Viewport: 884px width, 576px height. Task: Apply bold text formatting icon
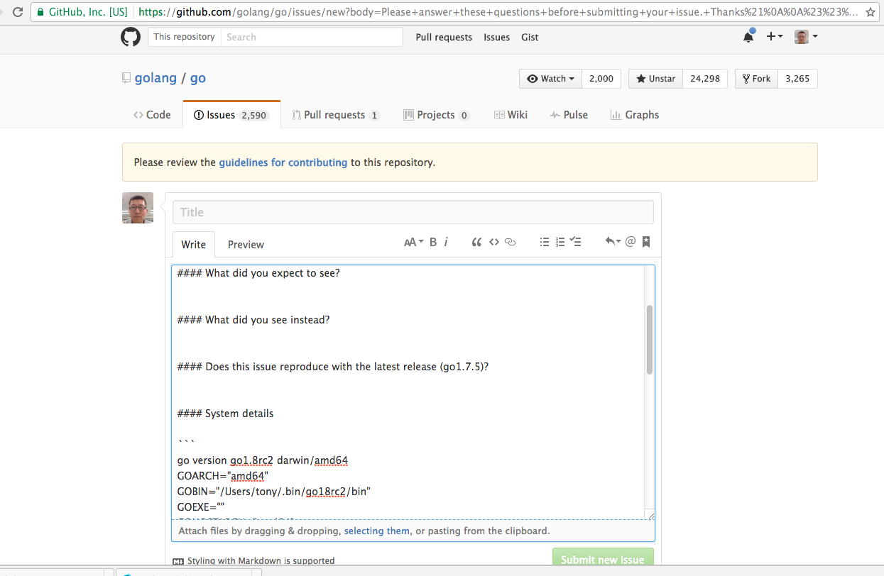(433, 242)
